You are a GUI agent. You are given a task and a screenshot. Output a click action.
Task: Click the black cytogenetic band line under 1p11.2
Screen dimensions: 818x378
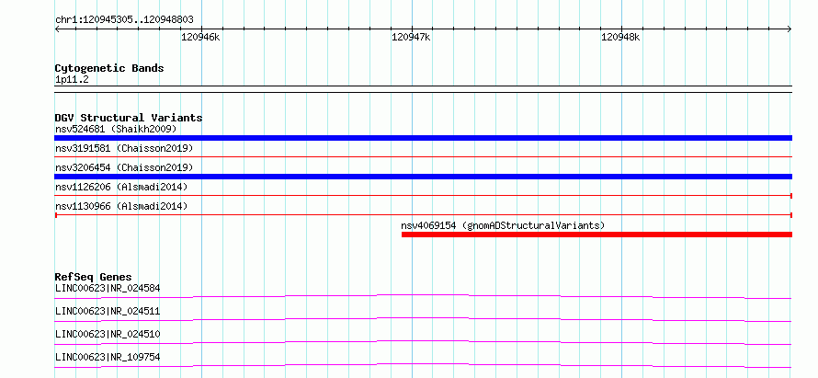tap(423, 89)
